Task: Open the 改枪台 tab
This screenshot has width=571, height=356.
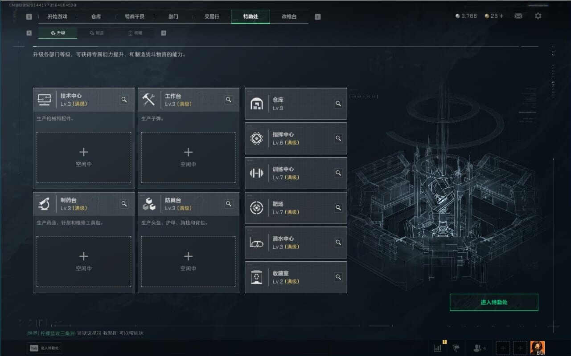Action: [289, 16]
